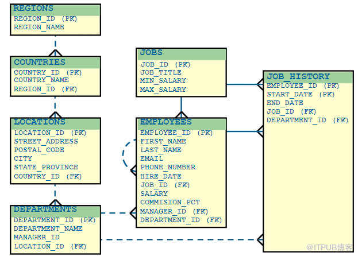
Task: Click LOCATION_ID (PK) in LOCATIONS table
Action: pyautogui.click(x=50, y=133)
